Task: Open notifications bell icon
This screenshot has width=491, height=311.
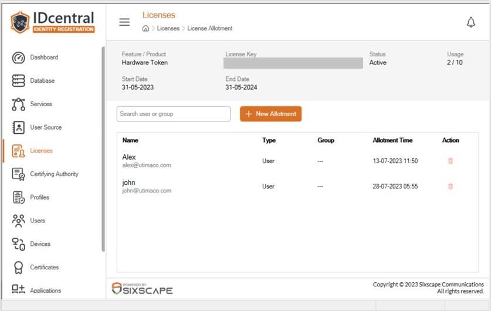Action: (x=470, y=22)
